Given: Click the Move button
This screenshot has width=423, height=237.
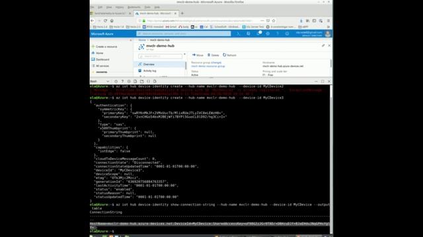Looking at the screenshot, I should coord(198,55).
